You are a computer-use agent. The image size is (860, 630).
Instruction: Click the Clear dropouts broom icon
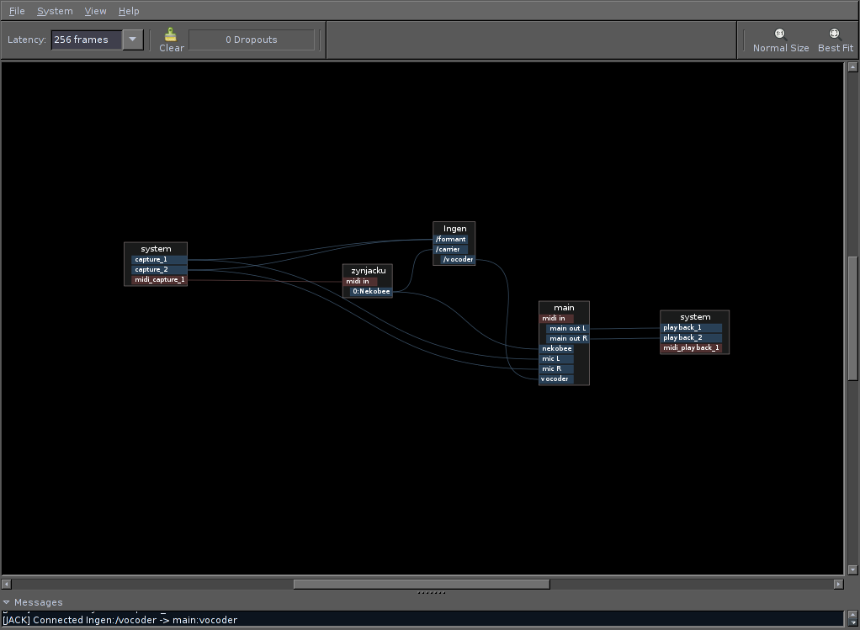171,35
